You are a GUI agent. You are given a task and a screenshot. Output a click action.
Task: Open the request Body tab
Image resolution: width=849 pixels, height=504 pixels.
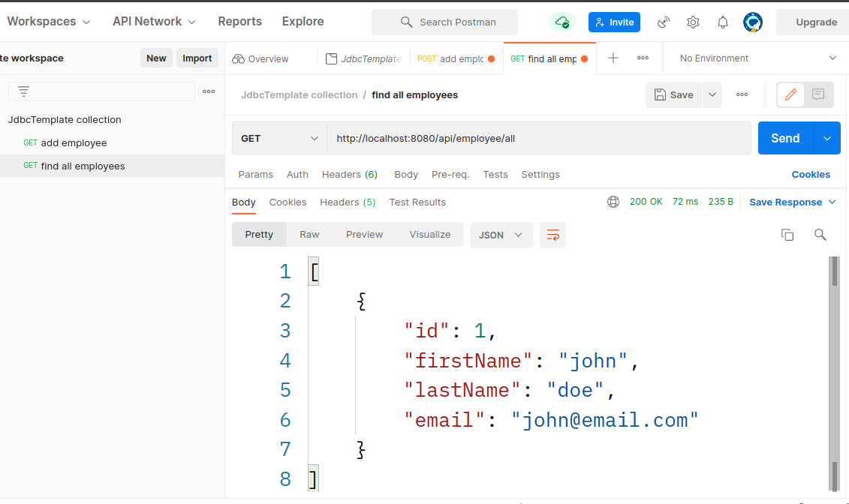point(406,175)
